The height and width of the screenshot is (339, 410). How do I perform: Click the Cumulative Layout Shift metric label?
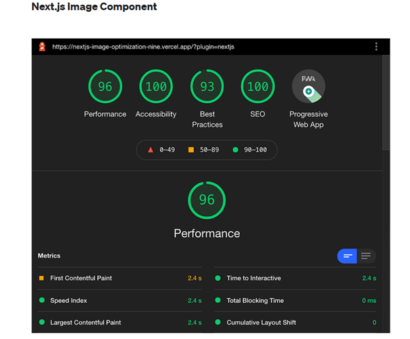click(x=262, y=323)
